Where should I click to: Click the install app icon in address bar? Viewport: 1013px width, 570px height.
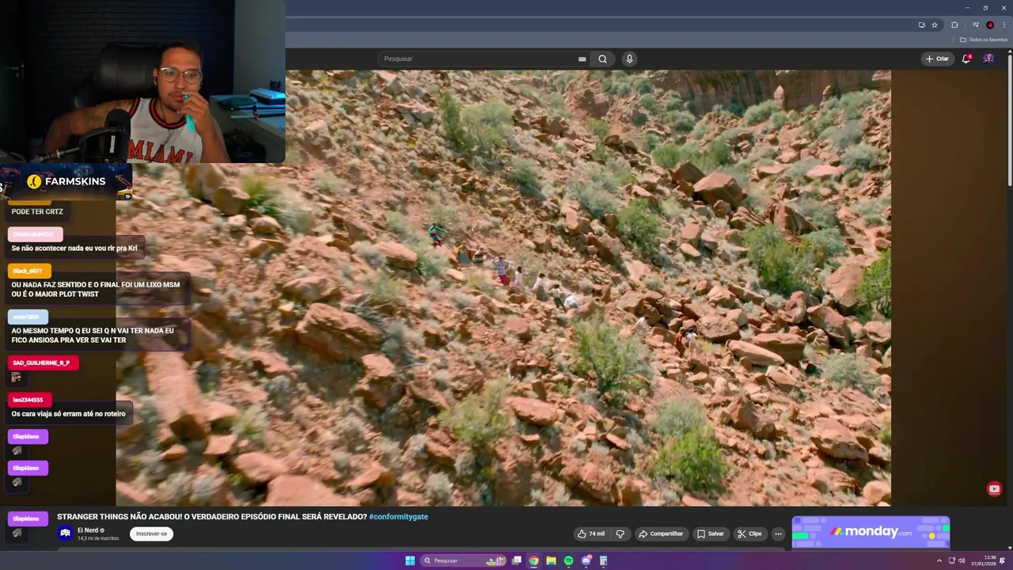point(921,25)
